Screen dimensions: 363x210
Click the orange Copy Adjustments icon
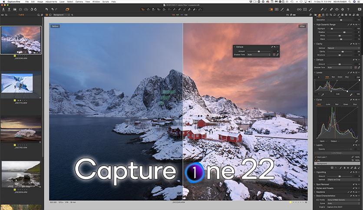67,10
